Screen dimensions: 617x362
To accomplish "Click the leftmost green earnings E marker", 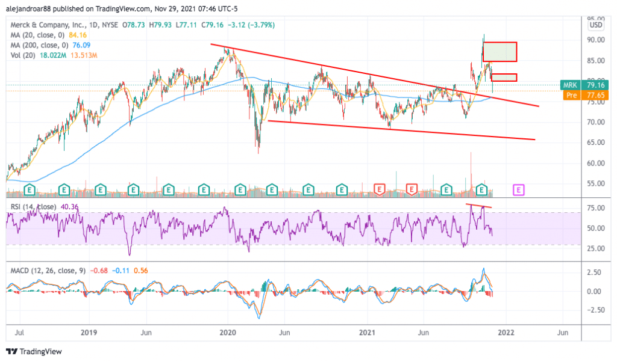I will 30,190.
